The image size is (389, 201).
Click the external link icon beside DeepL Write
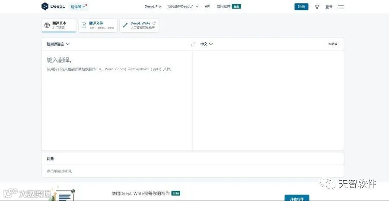[154, 23]
